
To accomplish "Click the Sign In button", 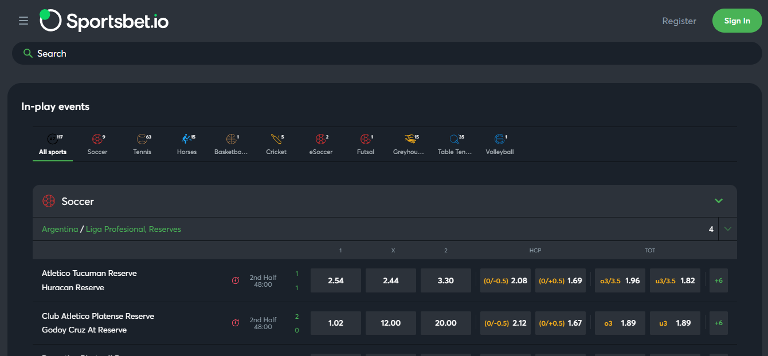I will pos(737,21).
